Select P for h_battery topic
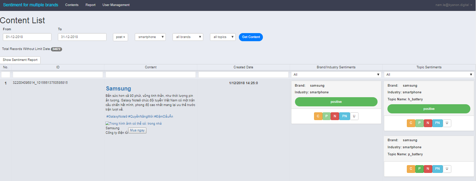The image size is (476, 181). pos(420,123)
